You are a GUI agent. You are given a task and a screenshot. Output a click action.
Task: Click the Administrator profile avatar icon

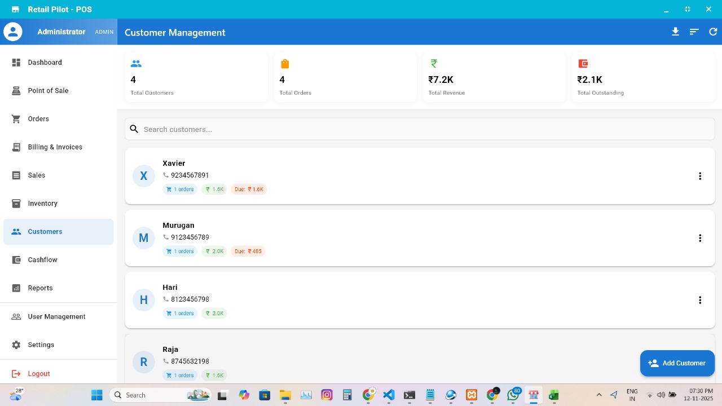pos(13,32)
